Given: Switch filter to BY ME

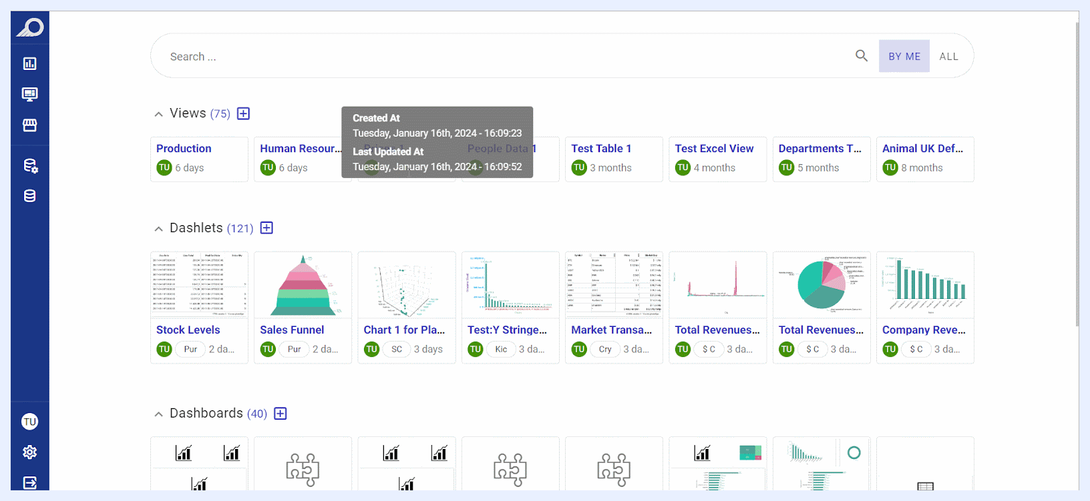Looking at the screenshot, I should [904, 57].
